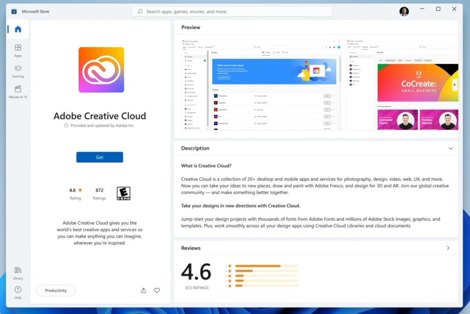Viewport: 470px width, 314px height.
Task: Click the Get button to install
Action: [x=100, y=157]
